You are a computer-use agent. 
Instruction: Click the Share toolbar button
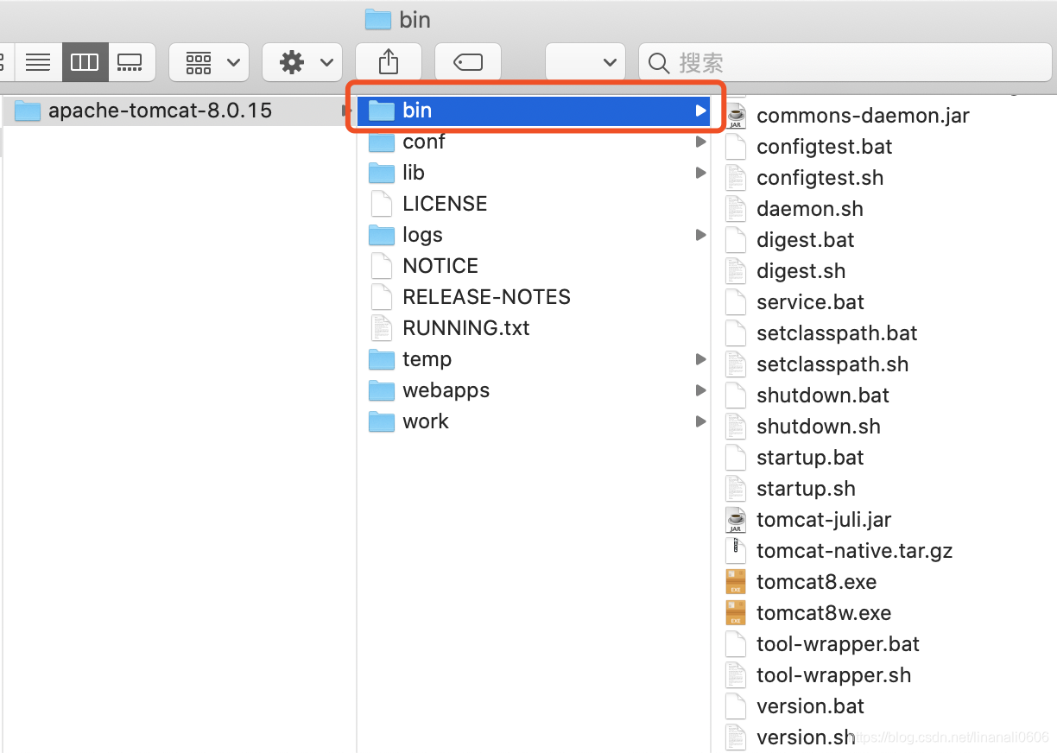coord(389,62)
